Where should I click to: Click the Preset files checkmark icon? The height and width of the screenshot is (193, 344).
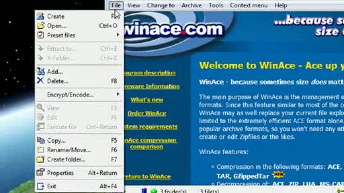coord(41,35)
